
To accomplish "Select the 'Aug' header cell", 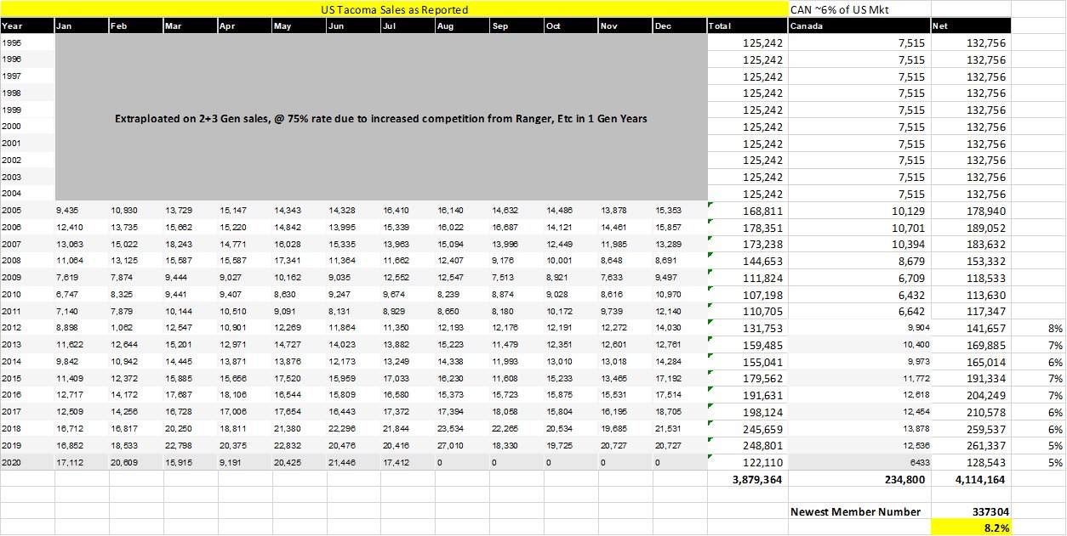I will coord(462,26).
